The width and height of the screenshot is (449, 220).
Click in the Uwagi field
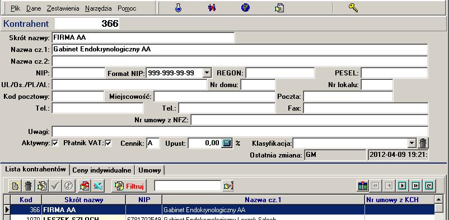240,132
